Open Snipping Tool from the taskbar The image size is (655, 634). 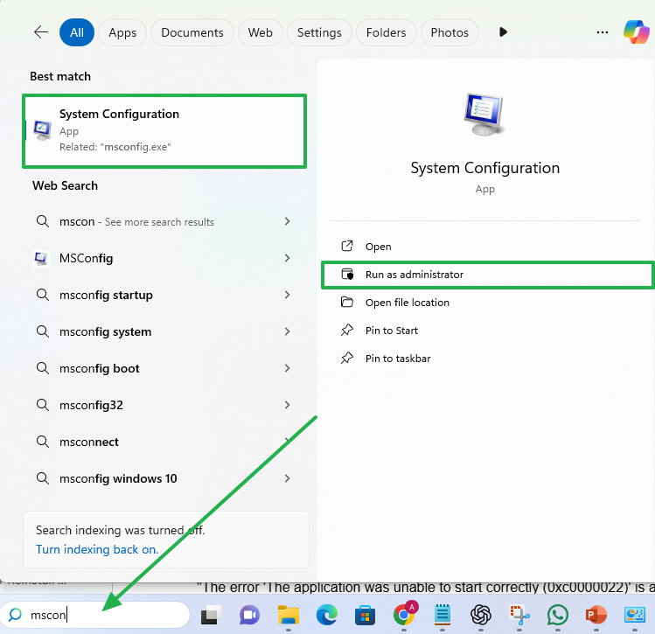pos(519,615)
